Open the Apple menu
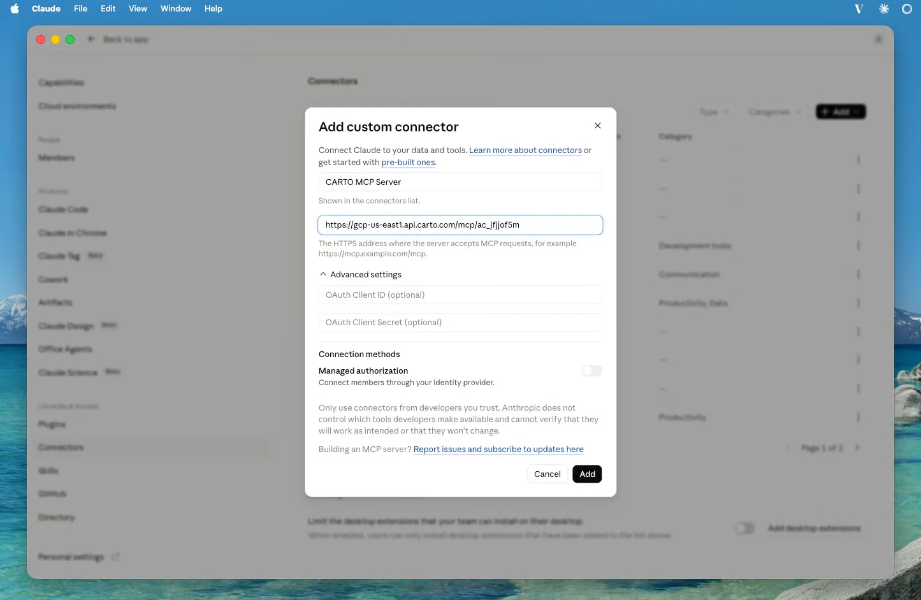Screen dimensions: 921x600 click(15, 9)
